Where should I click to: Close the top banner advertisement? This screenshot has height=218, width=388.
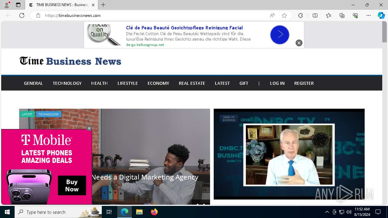pos(299,43)
